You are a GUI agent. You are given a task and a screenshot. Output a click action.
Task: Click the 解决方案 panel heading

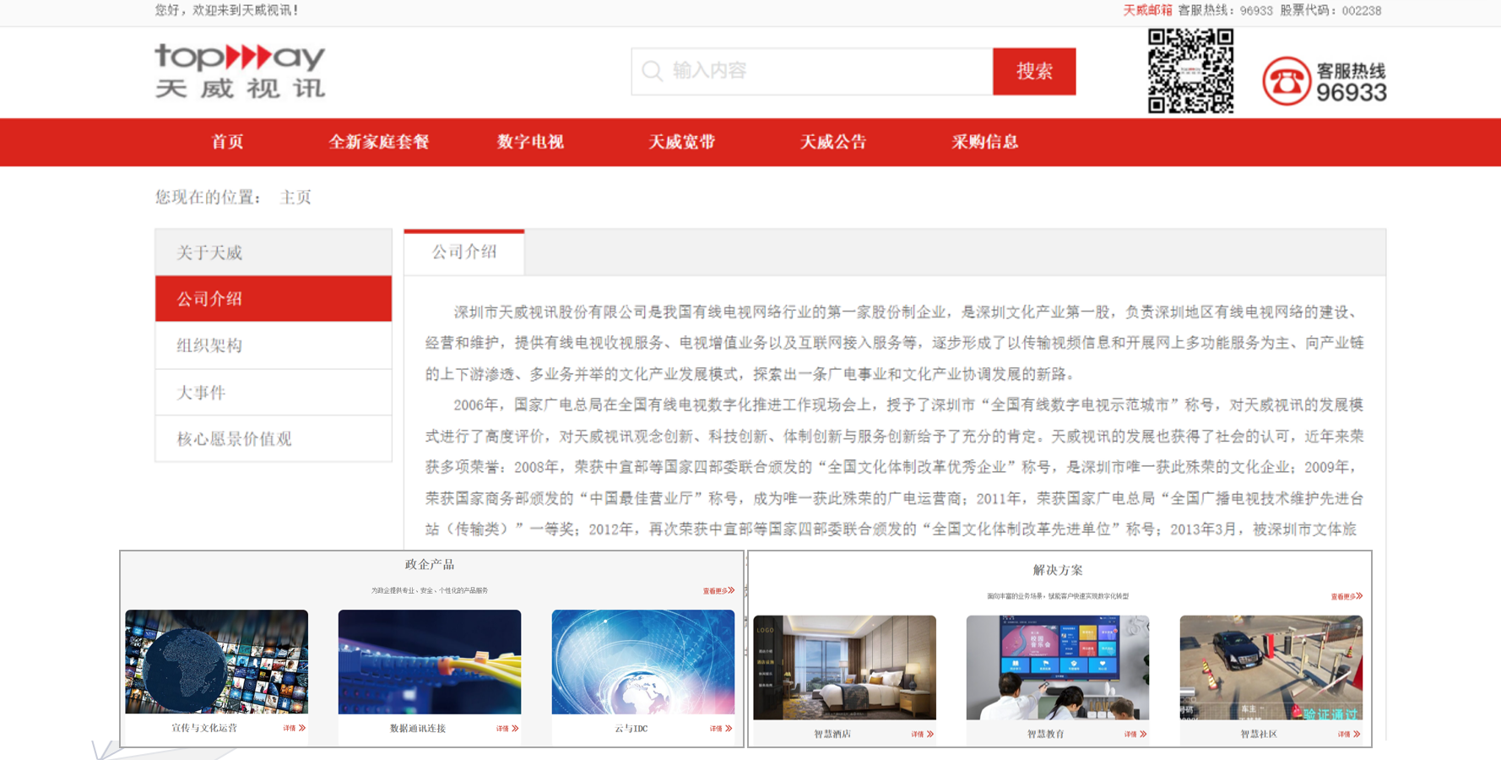(1058, 570)
